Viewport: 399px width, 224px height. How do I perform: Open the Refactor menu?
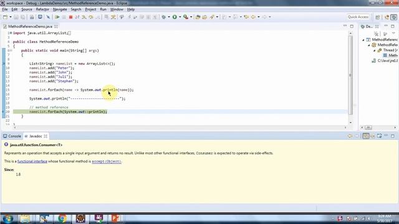coord(42,9)
